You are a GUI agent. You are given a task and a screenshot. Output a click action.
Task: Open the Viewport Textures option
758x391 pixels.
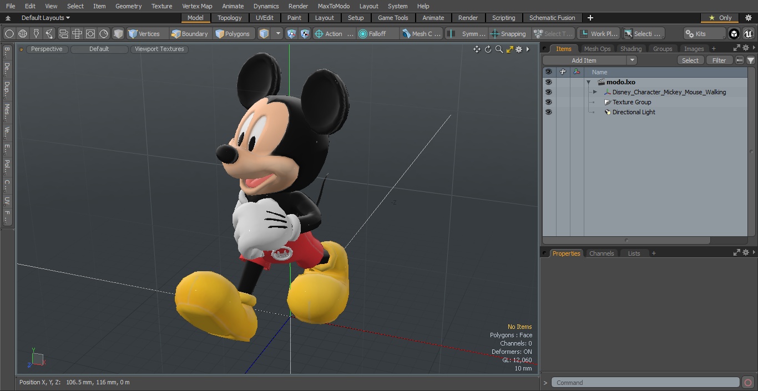(159, 49)
